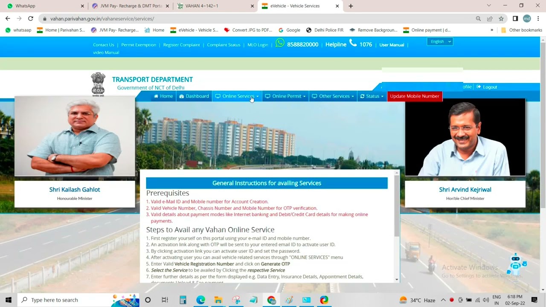Open Chrome side panel icon
This screenshot has width=546, height=307.
click(515, 19)
